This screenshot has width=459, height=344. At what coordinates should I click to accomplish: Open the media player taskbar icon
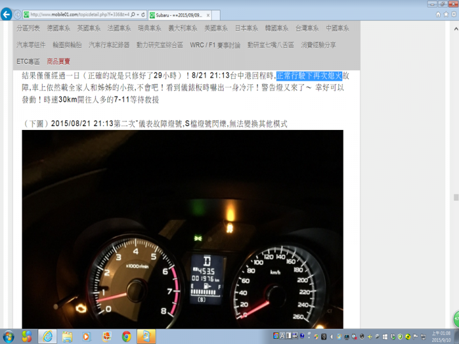[87, 337]
